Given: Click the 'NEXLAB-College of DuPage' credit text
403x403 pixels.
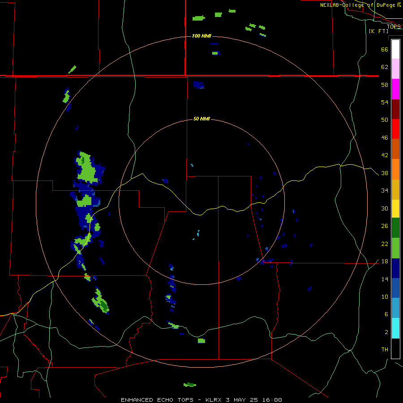Looking at the screenshot, I should (359, 5).
